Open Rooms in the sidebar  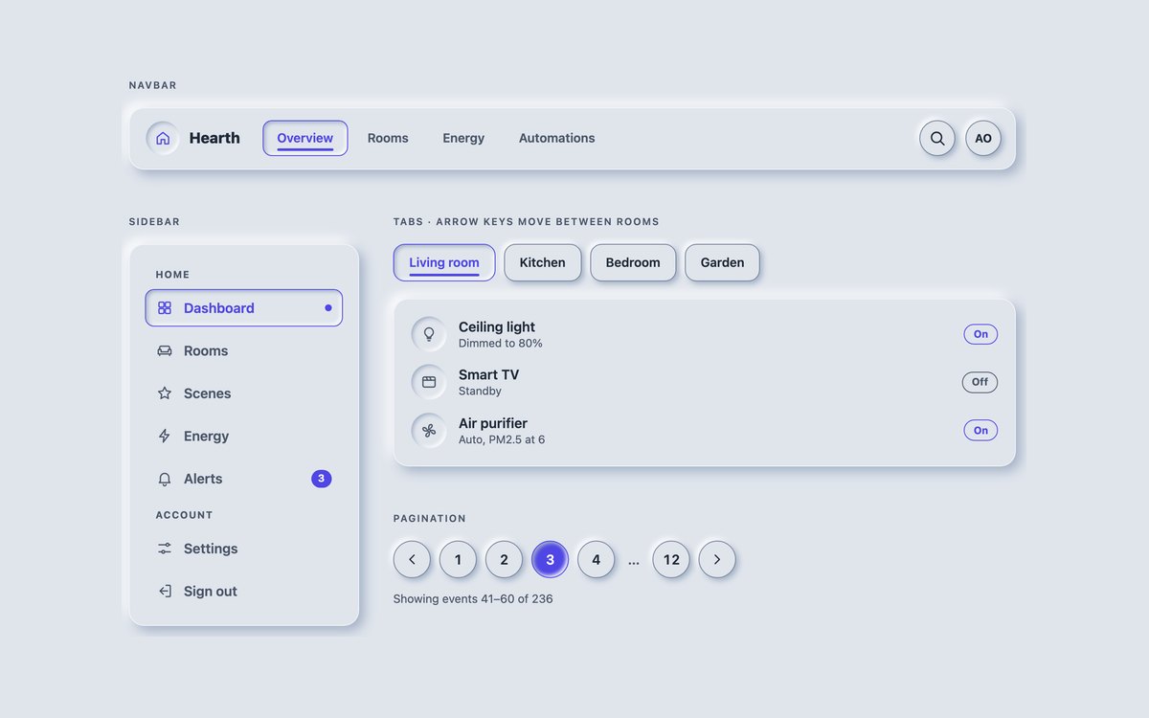(244, 351)
